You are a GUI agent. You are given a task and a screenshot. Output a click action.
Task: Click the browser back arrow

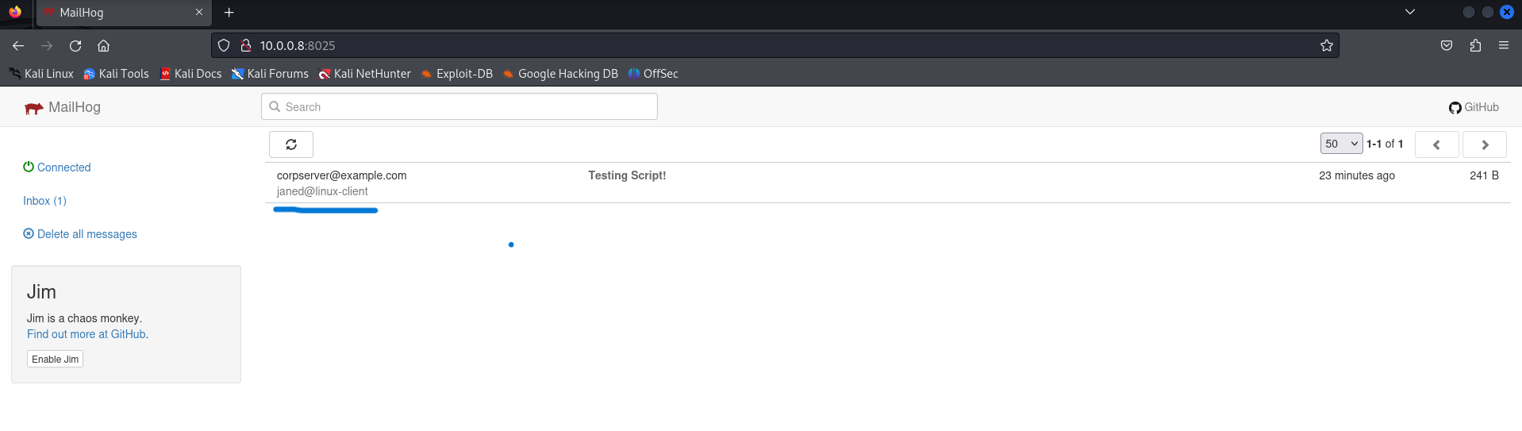click(18, 46)
